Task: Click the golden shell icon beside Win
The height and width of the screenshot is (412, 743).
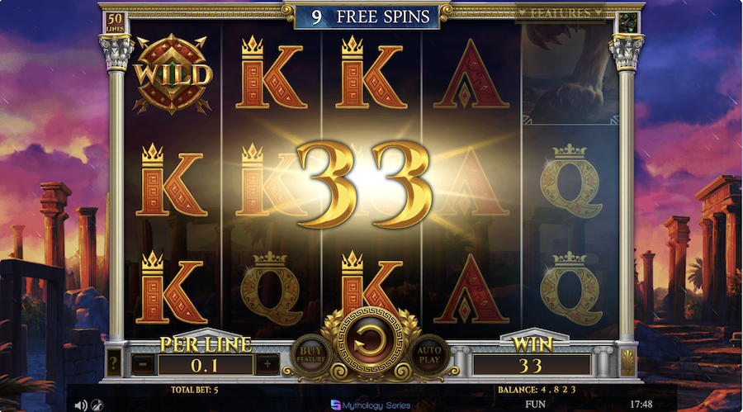Action: click(x=627, y=363)
